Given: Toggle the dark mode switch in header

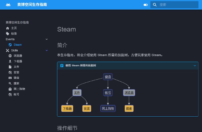Looking at the screenshot, I should coord(145,5).
